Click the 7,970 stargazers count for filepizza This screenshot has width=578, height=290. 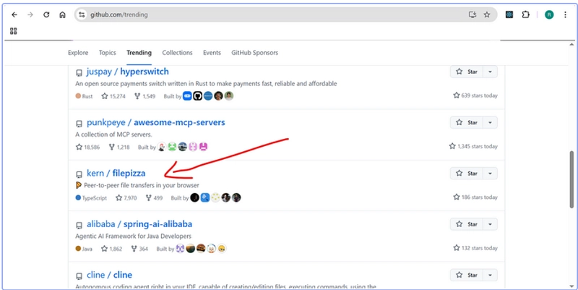(126, 198)
